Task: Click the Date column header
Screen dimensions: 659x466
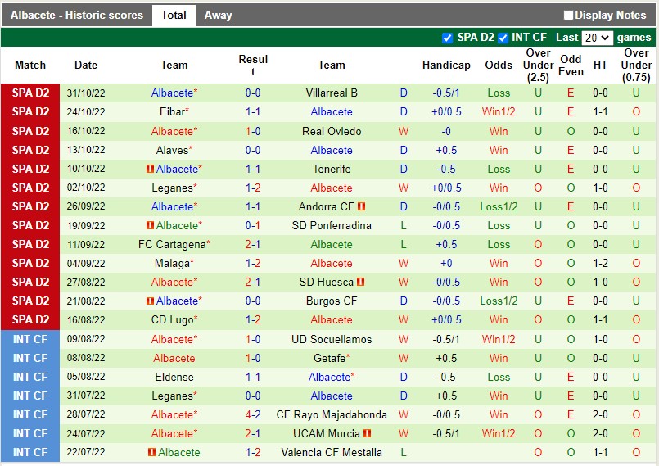Action: coord(86,66)
